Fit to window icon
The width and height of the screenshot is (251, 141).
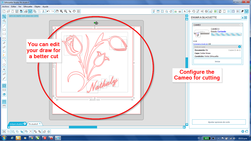[x=79, y=11]
